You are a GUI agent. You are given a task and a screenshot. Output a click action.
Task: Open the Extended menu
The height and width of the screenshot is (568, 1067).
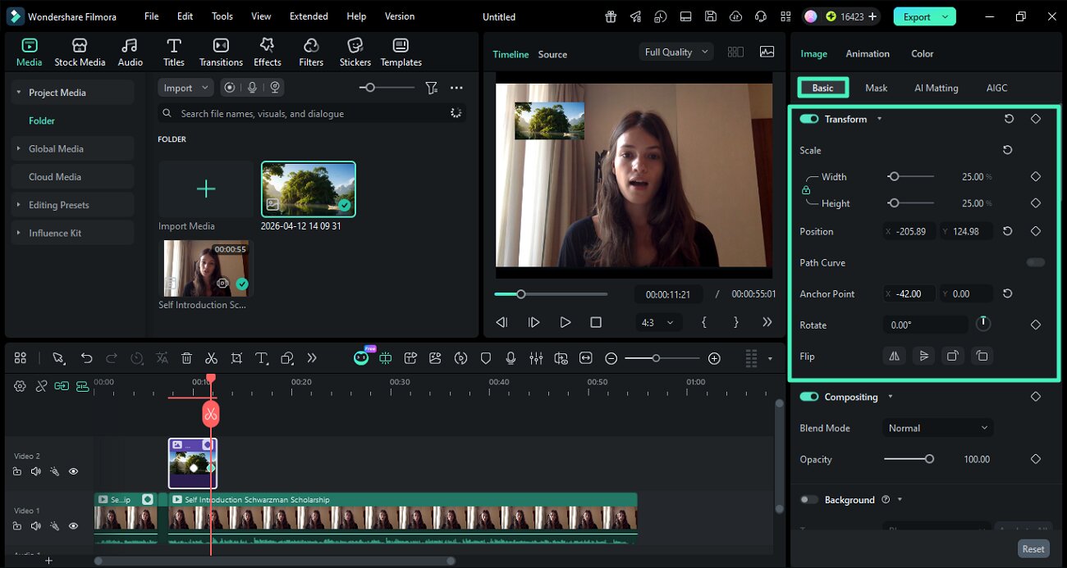pos(309,16)
